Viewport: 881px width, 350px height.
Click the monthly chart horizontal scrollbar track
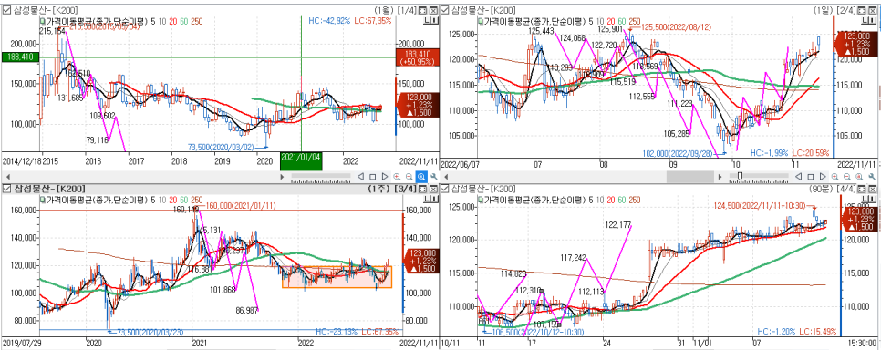pos(146,177)
